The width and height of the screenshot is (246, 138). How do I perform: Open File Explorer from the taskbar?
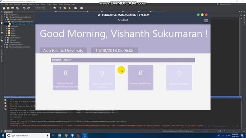(x=60, y=135)
